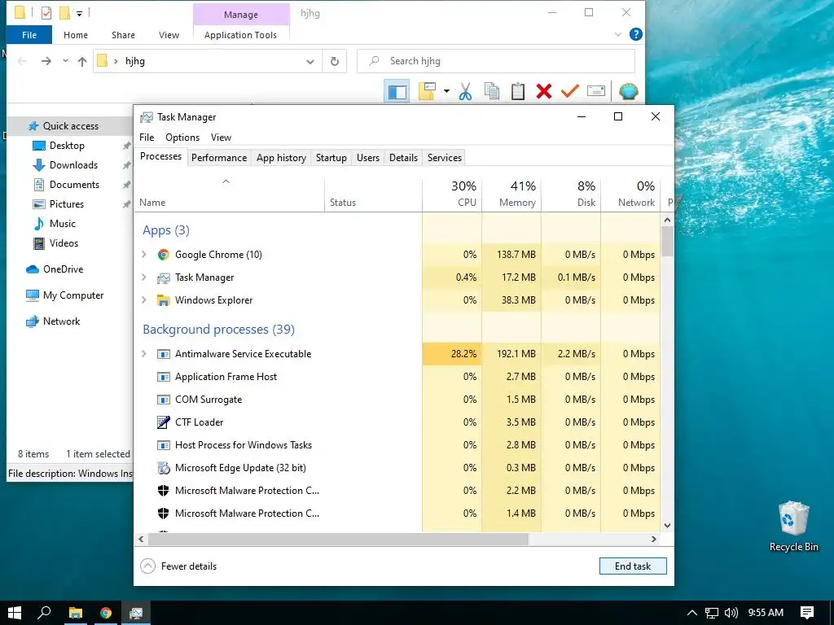Click the blue shell icon in Explorer toolbar

click(628, 91)
